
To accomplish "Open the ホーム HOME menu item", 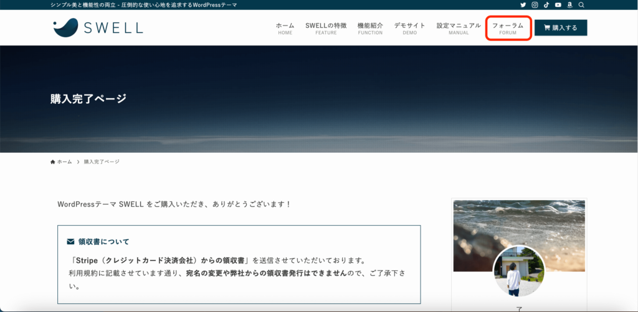I will click(285, 29).
